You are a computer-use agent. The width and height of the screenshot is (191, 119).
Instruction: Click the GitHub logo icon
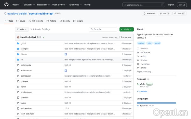[x=6, y=5]
